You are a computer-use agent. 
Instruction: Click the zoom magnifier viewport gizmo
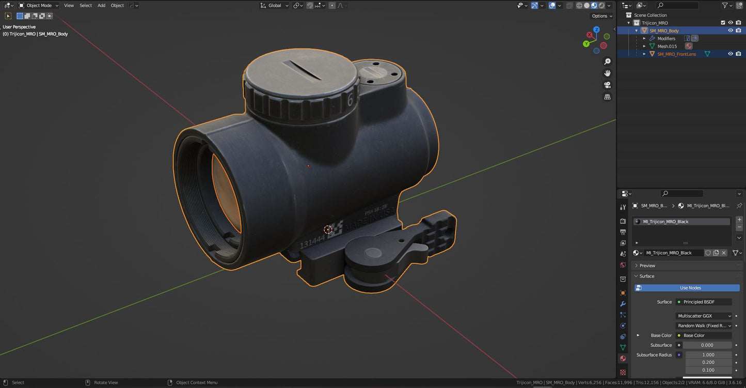608,62
